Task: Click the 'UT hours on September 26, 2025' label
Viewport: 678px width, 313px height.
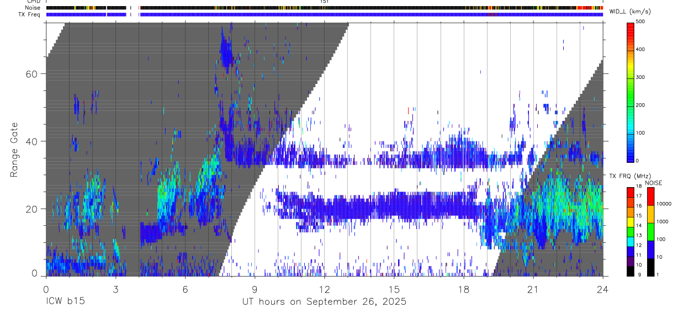Action: (324, 302)
